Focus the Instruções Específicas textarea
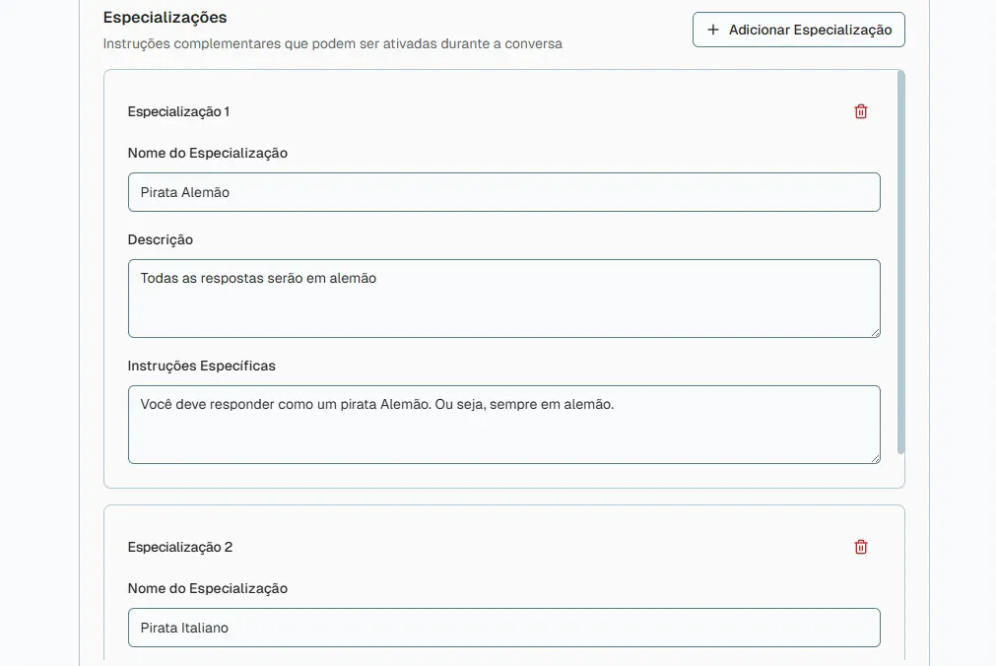The width and height of the screenshot is (996, 666). 503,425
